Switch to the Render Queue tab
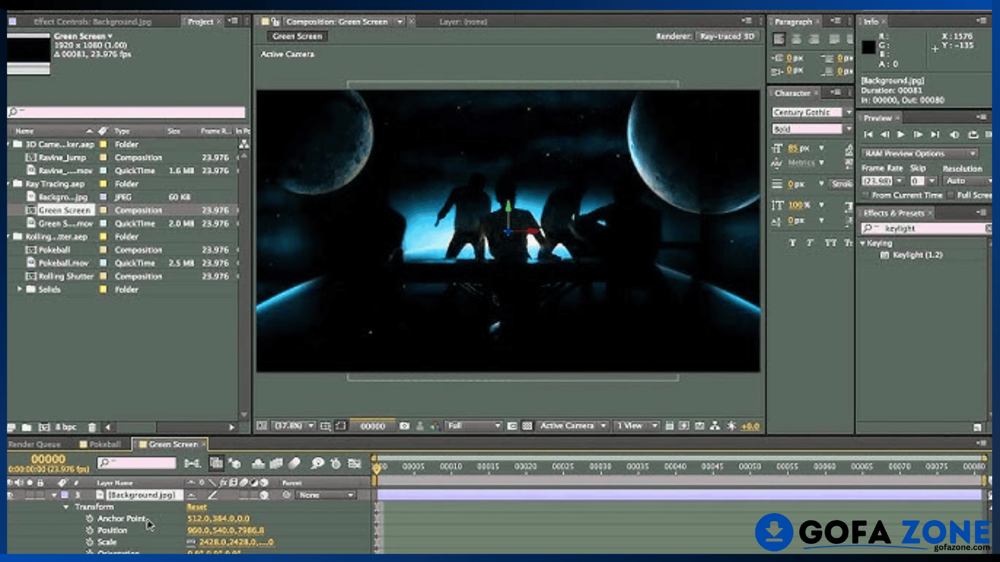This screenshot has width=1000, height=562. click(34, 444)
